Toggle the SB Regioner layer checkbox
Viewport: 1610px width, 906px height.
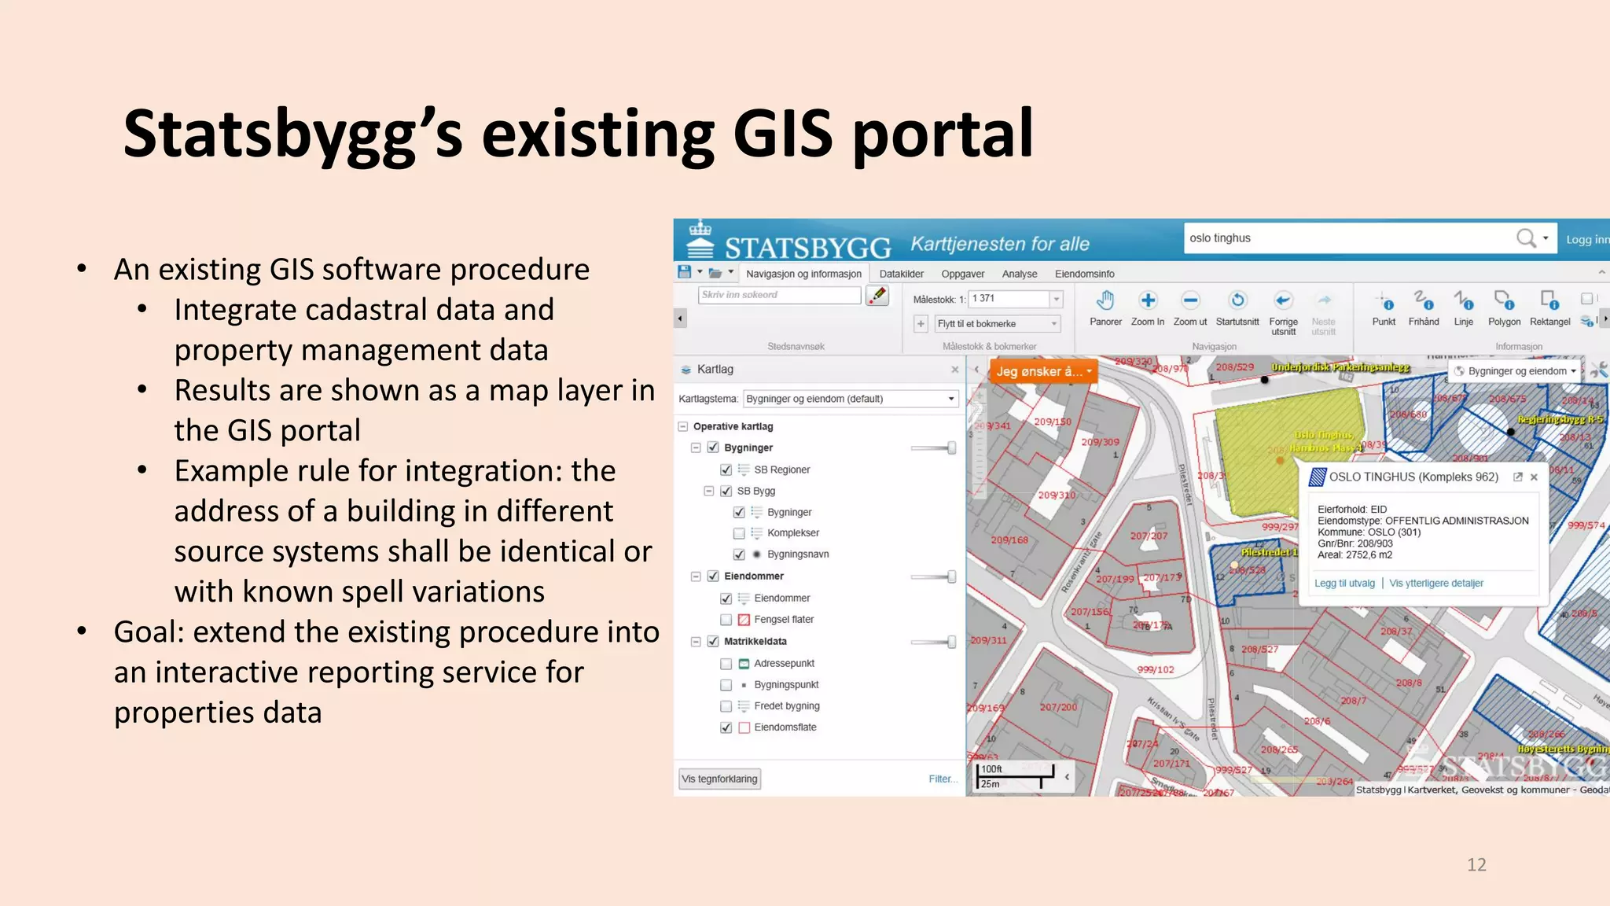click(726, 470)
